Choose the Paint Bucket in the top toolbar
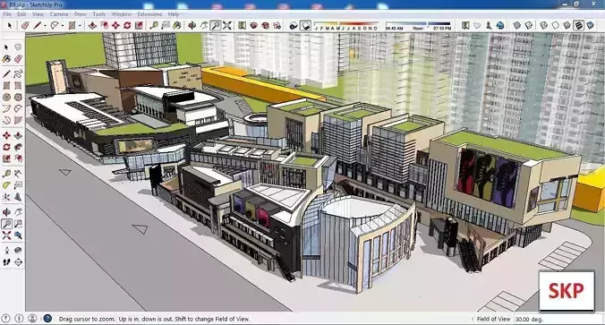The height and width of the screenshot is (325, 605). pos(176,25)
